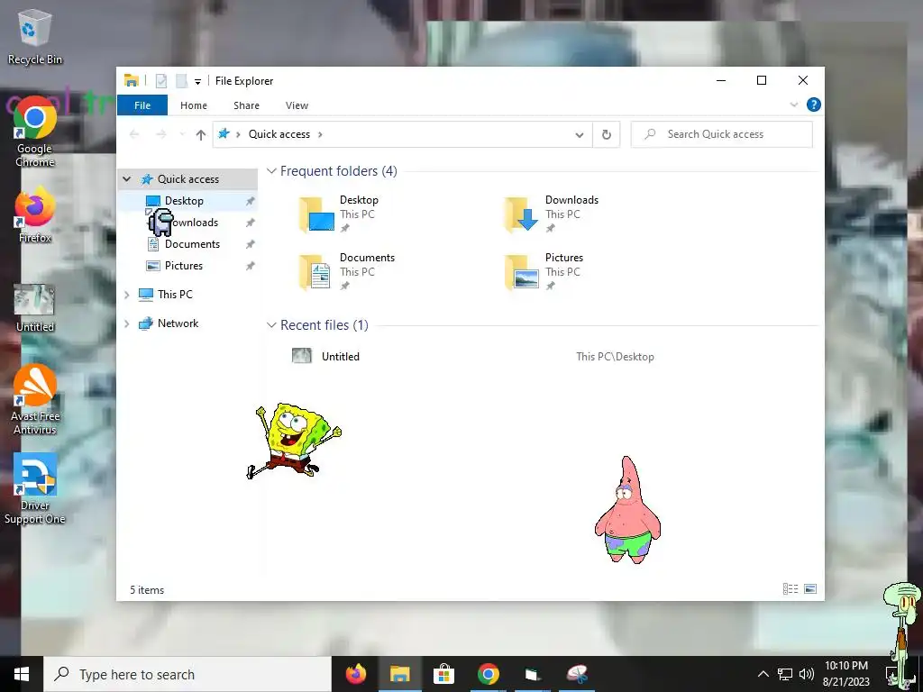Open the clock and calendar flyout
Image resolution: width=923 pixels, height=692 pixels.
[x=845, y=674]
